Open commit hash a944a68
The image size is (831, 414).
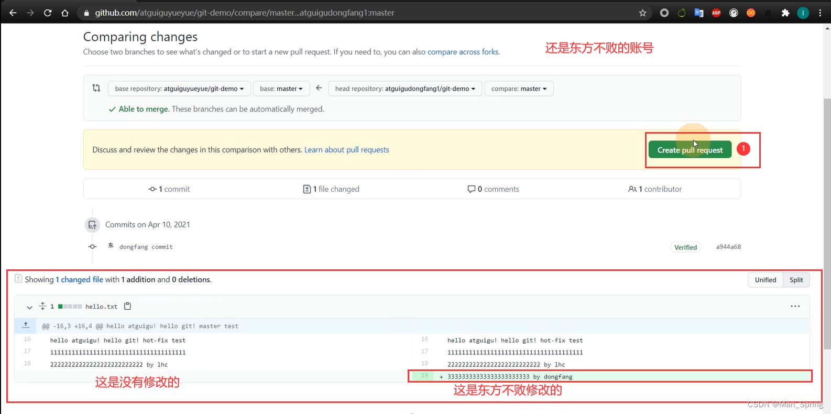[x=728, y=247]
